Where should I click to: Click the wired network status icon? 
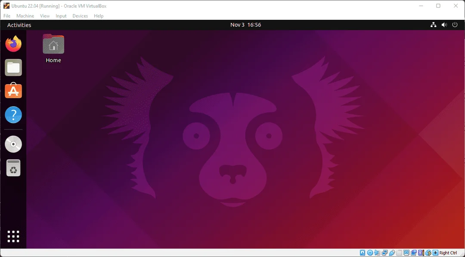click(433, 25)
